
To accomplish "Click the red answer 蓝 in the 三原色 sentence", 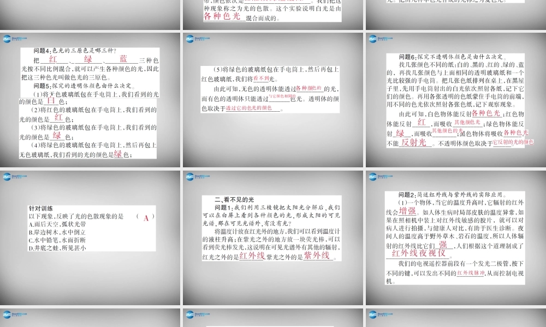I will [123, 59].
